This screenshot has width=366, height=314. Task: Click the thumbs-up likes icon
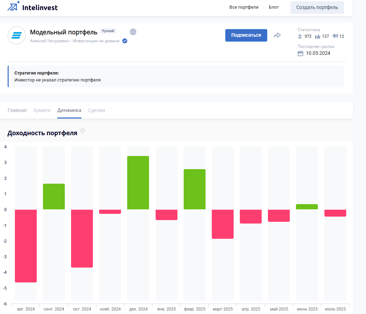317,36
